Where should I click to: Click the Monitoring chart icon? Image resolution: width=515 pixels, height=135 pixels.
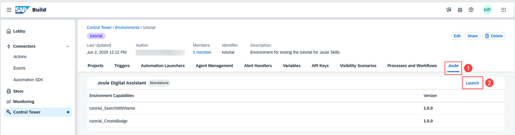coord(9,102)
